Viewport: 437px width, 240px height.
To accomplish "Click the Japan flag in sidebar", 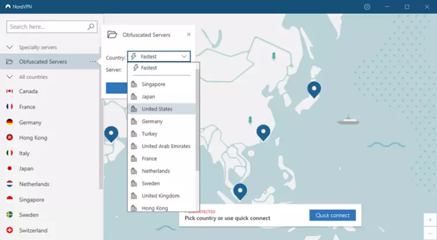I will coord(10,168).
